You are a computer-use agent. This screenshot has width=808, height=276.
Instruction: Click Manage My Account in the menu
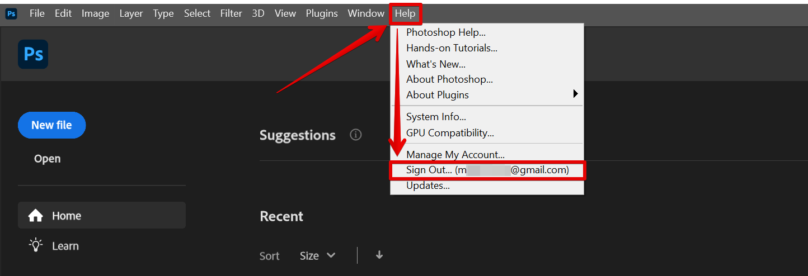455,154
